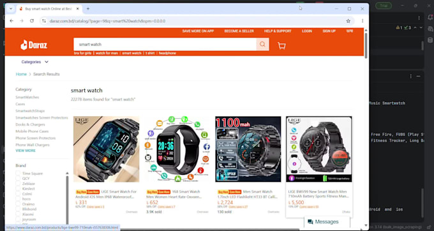
Task: Hide the IDE bottom tool window
Action: click(x=419, y=76)
